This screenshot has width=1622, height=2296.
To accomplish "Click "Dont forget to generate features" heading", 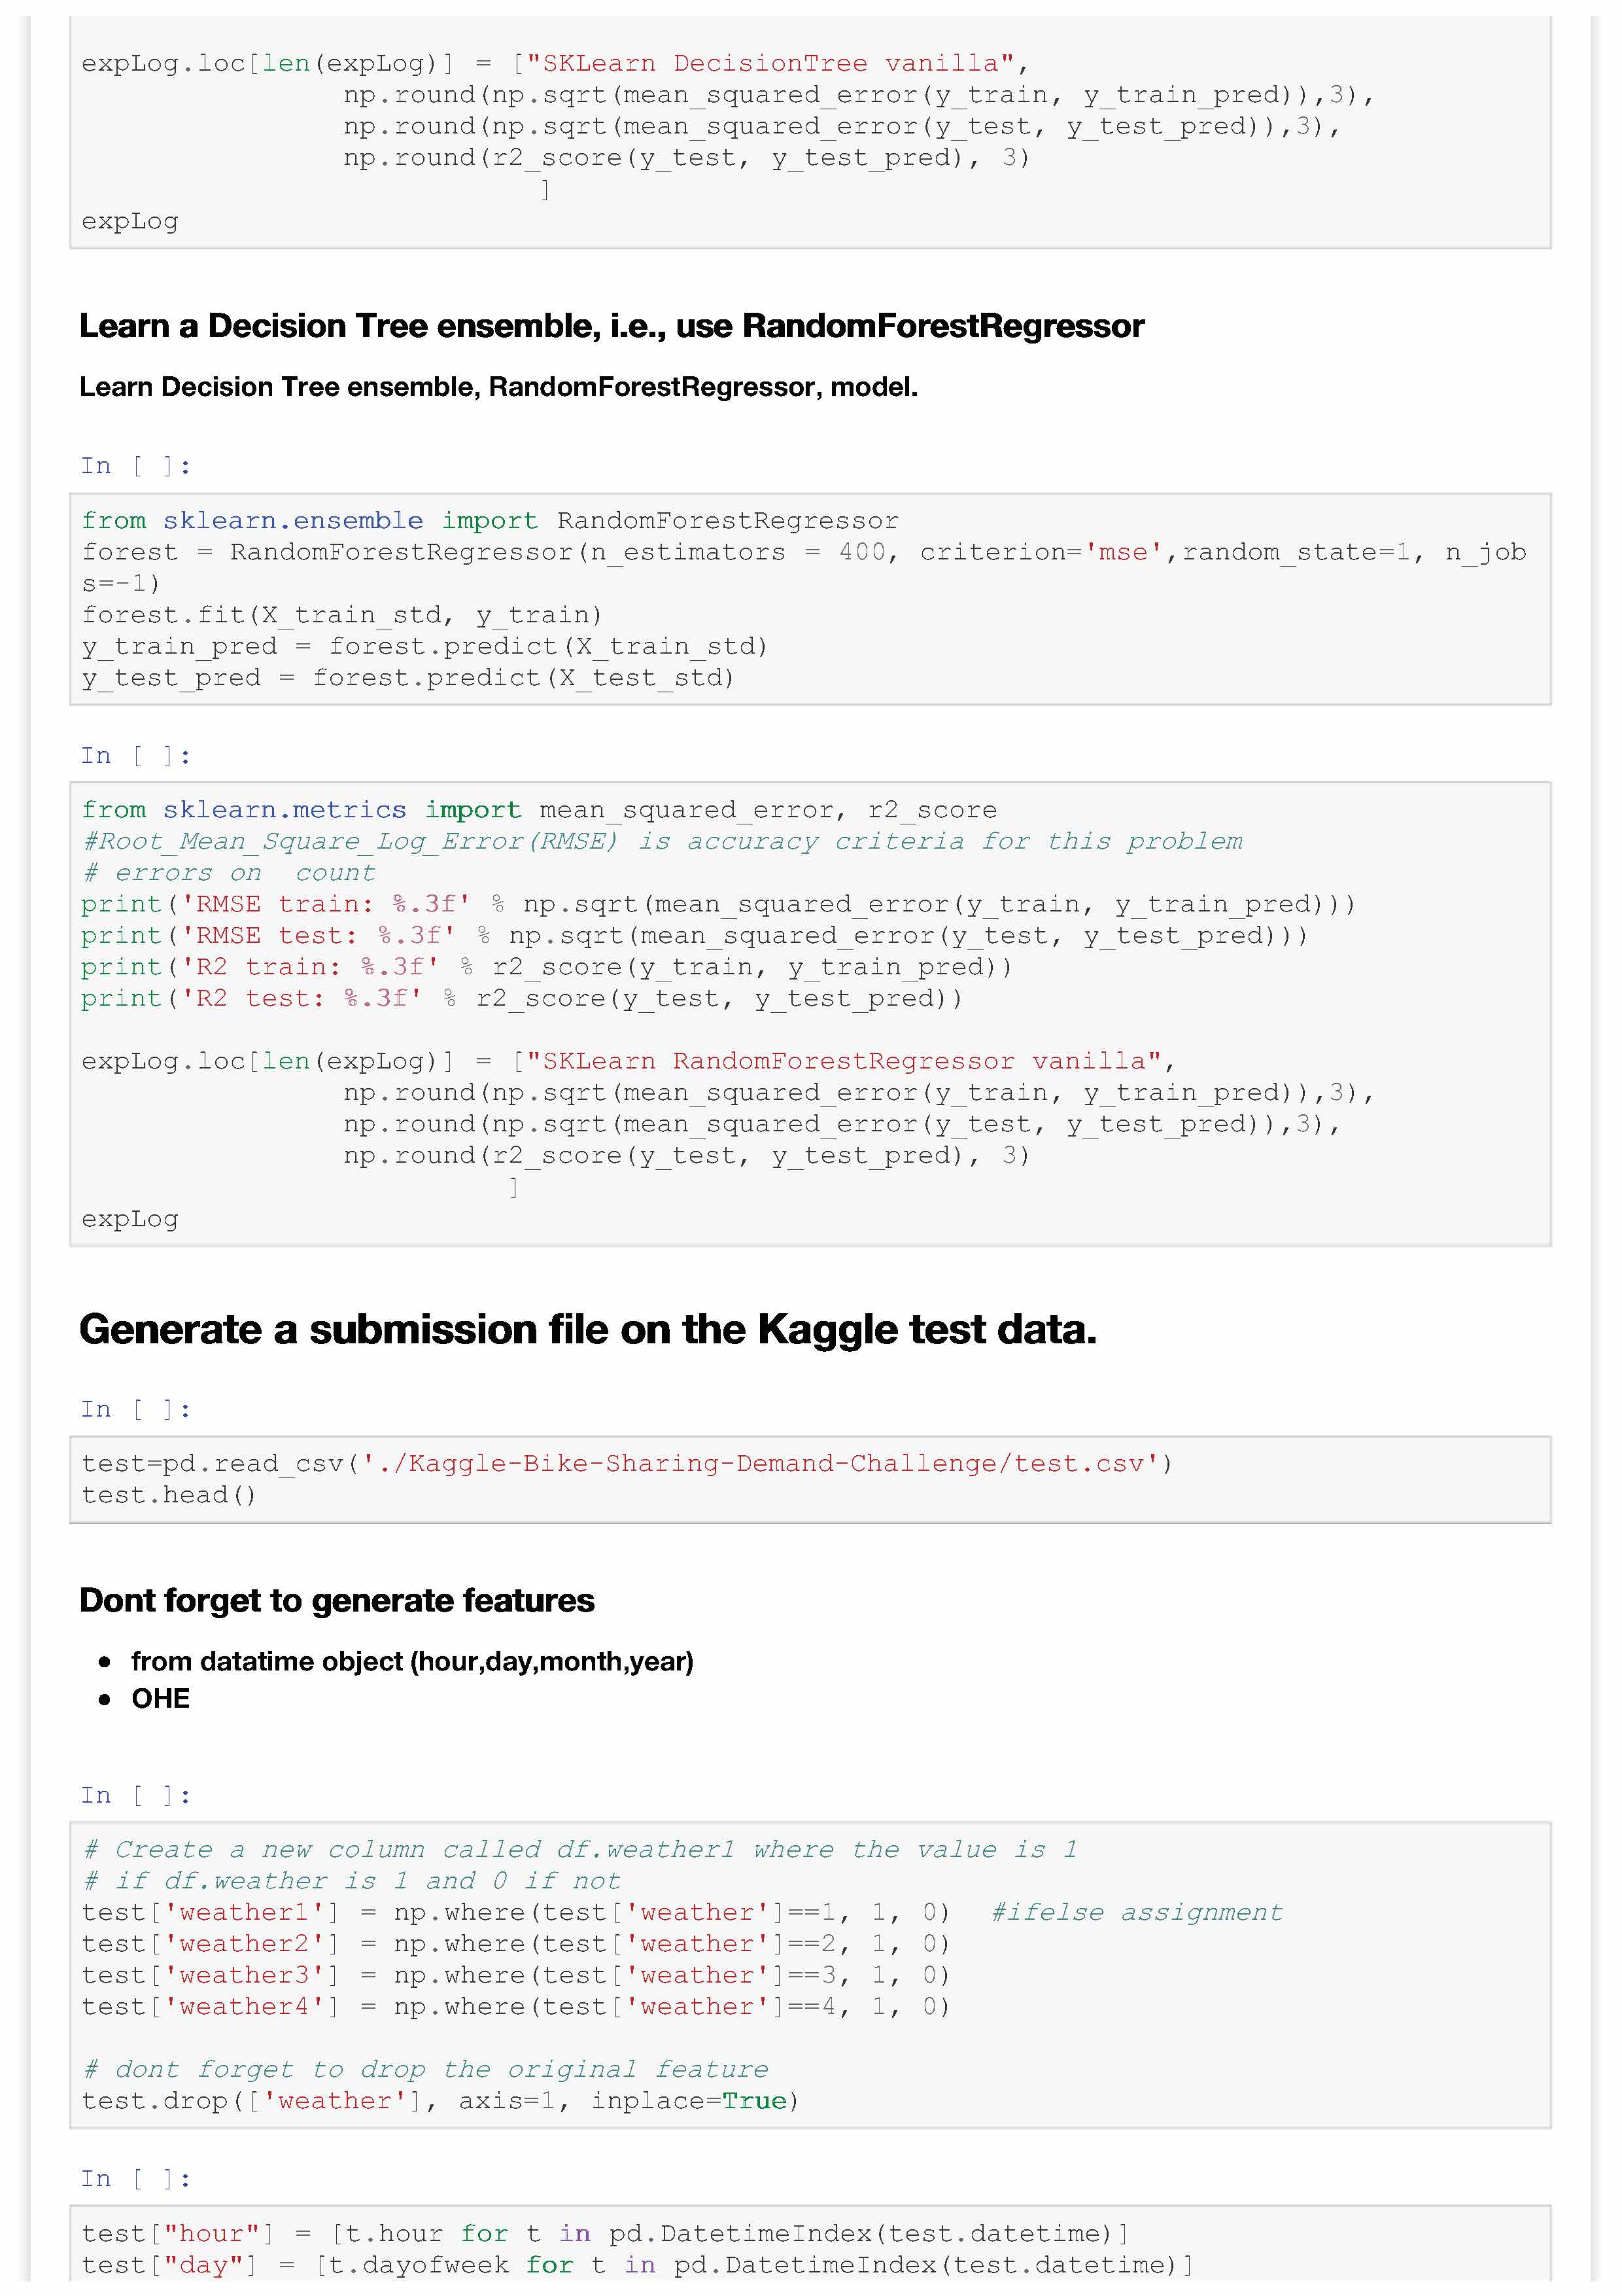I will 337,1601.
